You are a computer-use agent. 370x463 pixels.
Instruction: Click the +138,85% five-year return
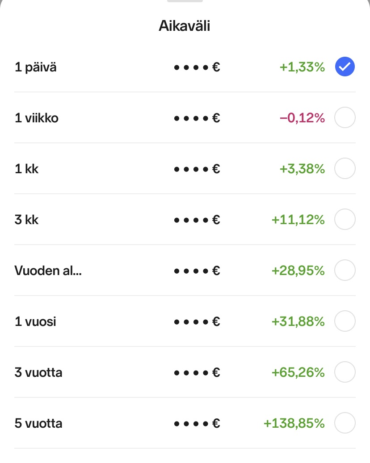(294, 423)
